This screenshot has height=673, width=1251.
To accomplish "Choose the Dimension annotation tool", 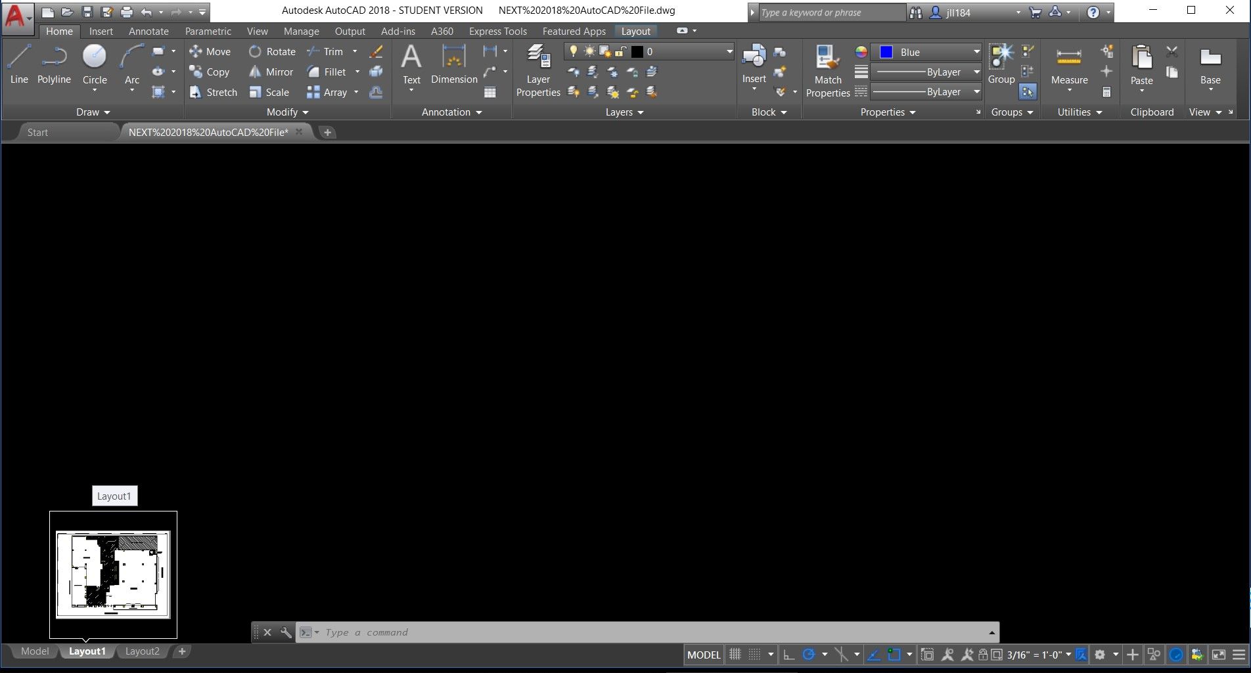I will 454,64.
